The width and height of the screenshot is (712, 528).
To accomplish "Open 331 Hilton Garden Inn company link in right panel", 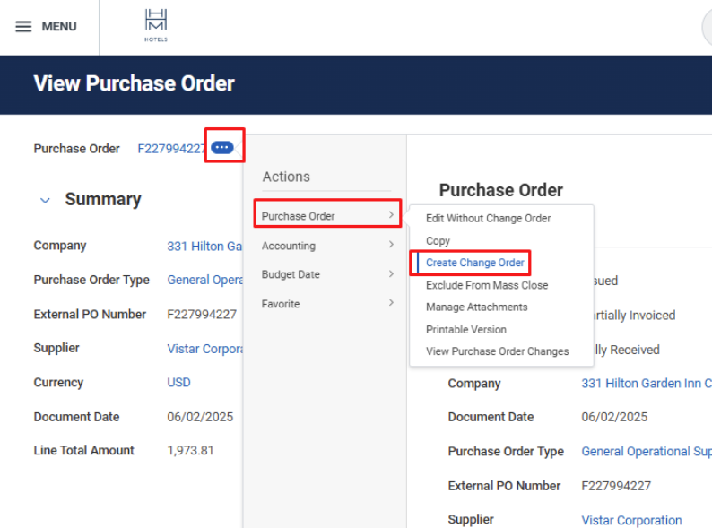I will coord(646,383).
